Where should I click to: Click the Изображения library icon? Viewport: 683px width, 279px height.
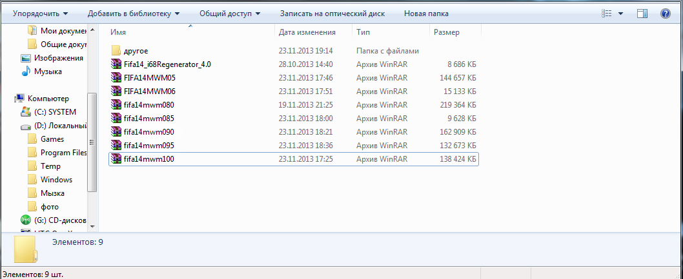[26, 58]
